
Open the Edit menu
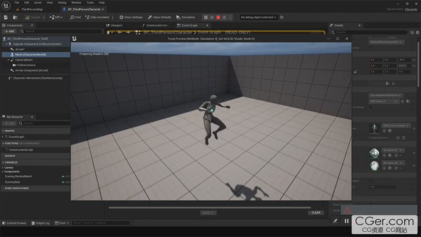click(27, 2)
